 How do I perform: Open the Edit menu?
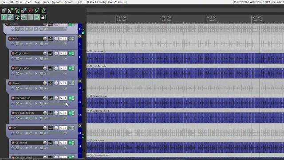coord(11,2)
